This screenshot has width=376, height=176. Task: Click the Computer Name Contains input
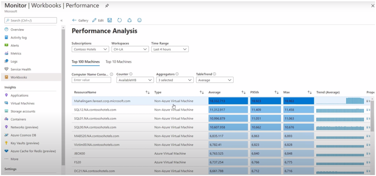92,80
